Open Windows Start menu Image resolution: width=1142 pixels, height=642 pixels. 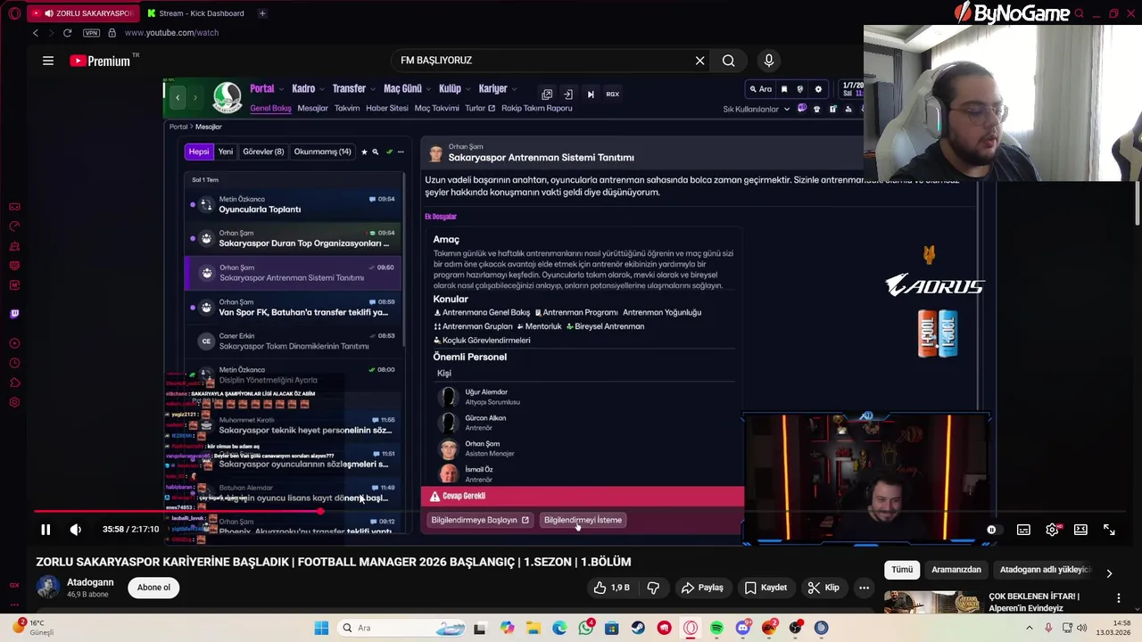point(321,628)
